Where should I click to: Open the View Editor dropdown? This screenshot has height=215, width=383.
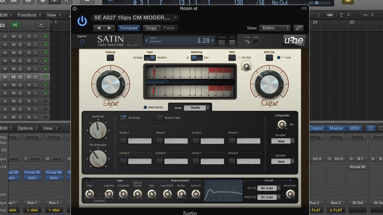(275, 28)
